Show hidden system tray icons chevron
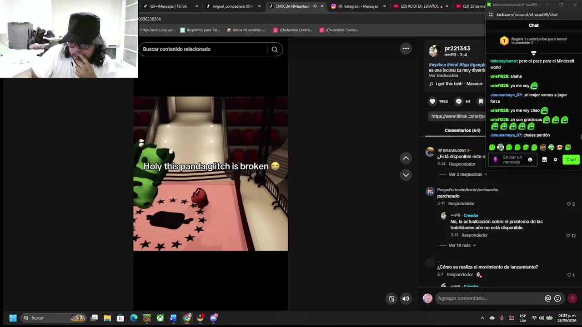 tap(482, 318)
